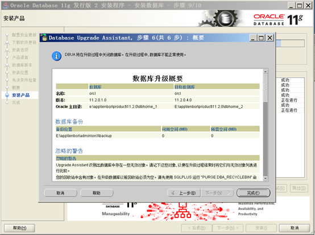315x235 pixels.
Task: Maximize the Database Upgrade Assistant dialog
Action: 261,37
